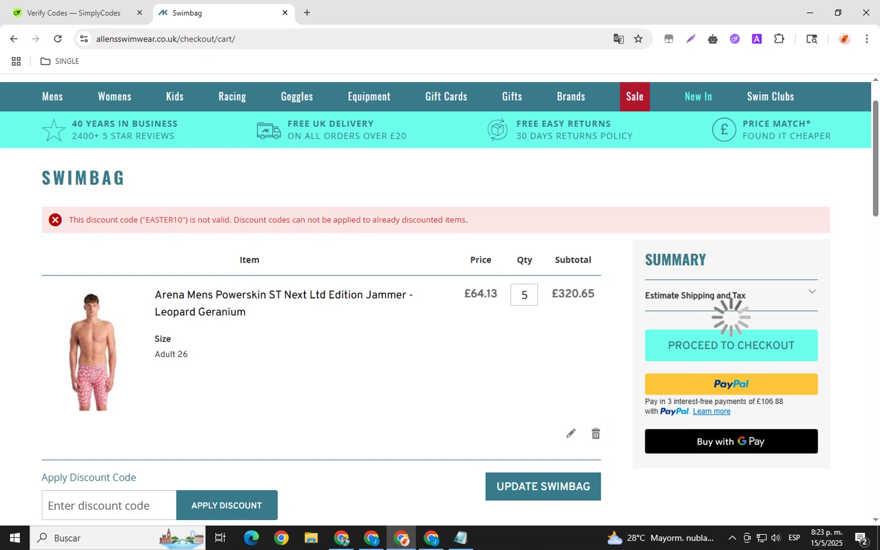Open the Windows Start menu
The width and height of the screenshot is (880, 550).
15,538
